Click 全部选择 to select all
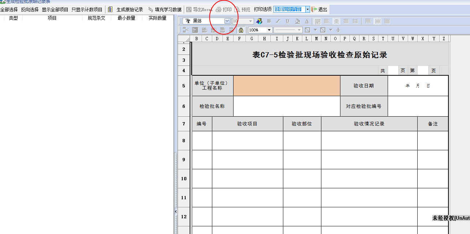The width and height of the screenshot is (470, 234). coord(9,10)
